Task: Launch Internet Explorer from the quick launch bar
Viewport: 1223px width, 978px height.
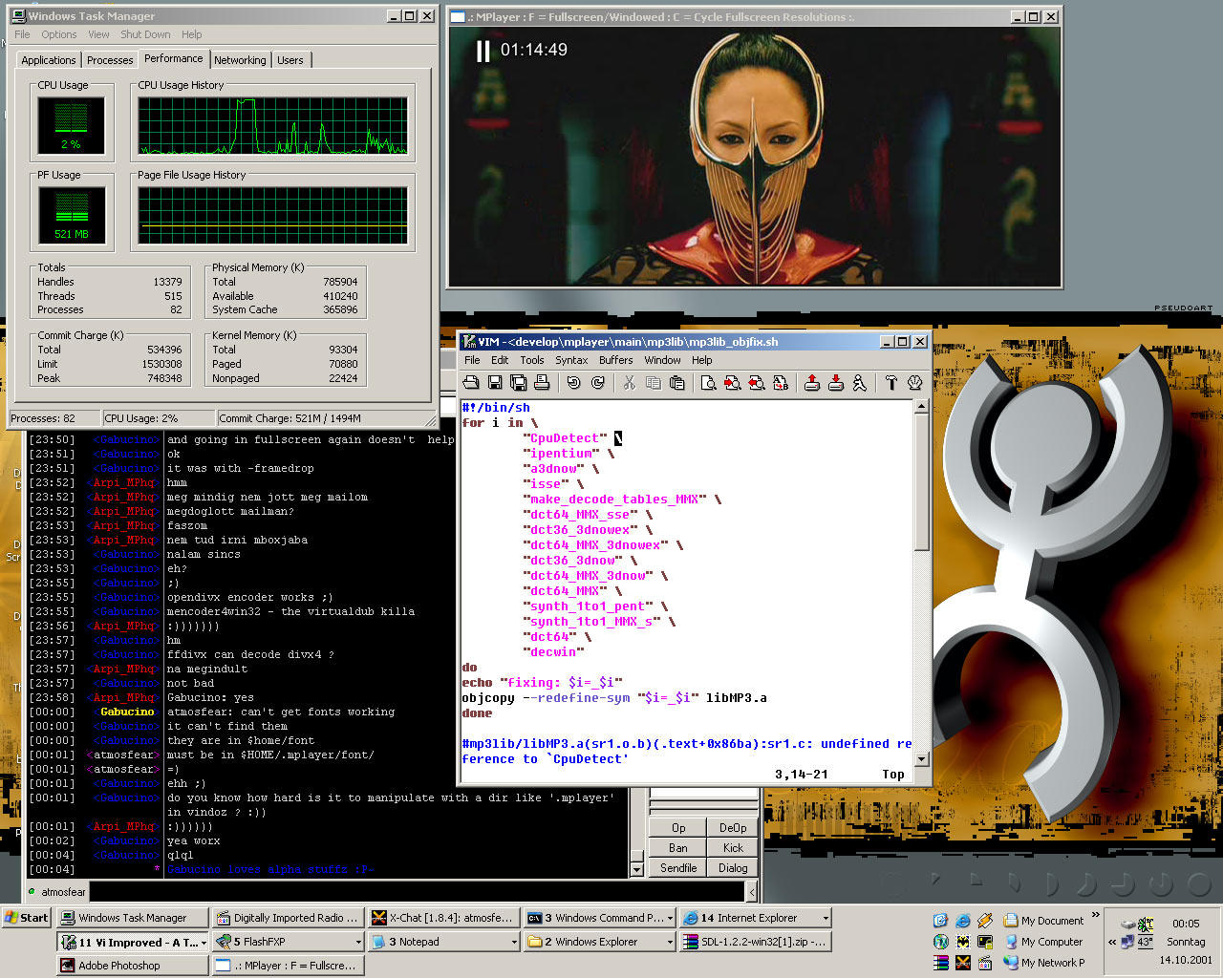Action: 962,921
